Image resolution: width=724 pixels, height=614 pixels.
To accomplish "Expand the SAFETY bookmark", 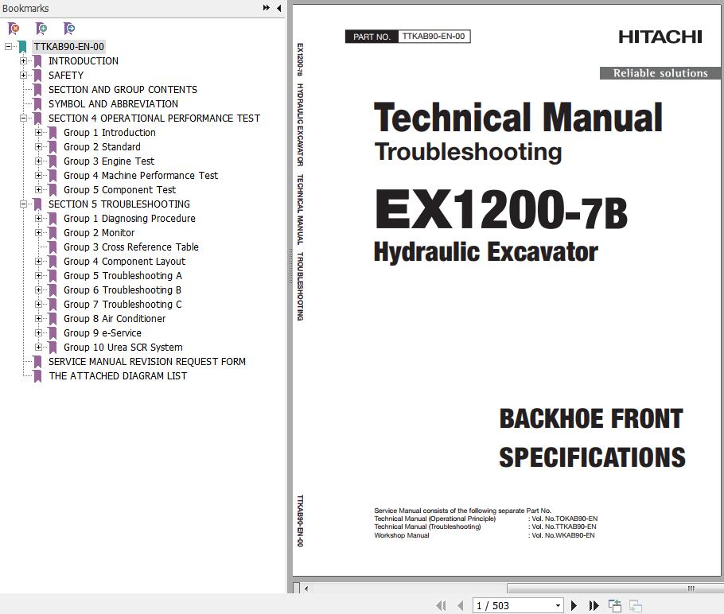I will [24, 76].
